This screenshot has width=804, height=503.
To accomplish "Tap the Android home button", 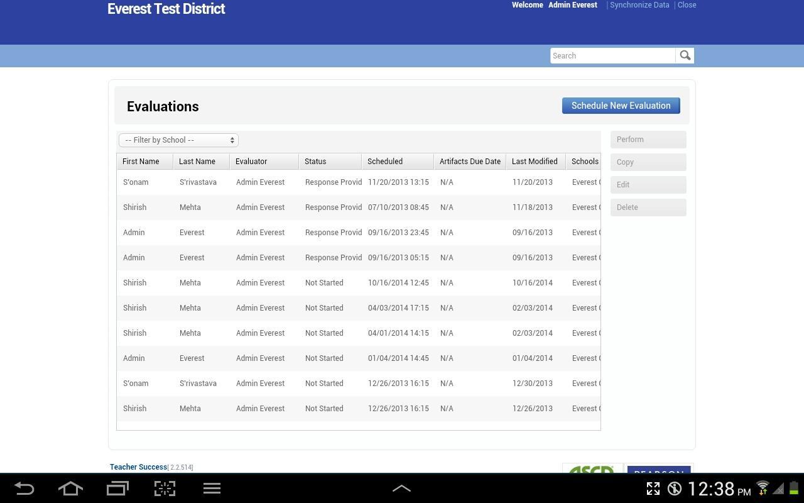I will tap(70, 489).
